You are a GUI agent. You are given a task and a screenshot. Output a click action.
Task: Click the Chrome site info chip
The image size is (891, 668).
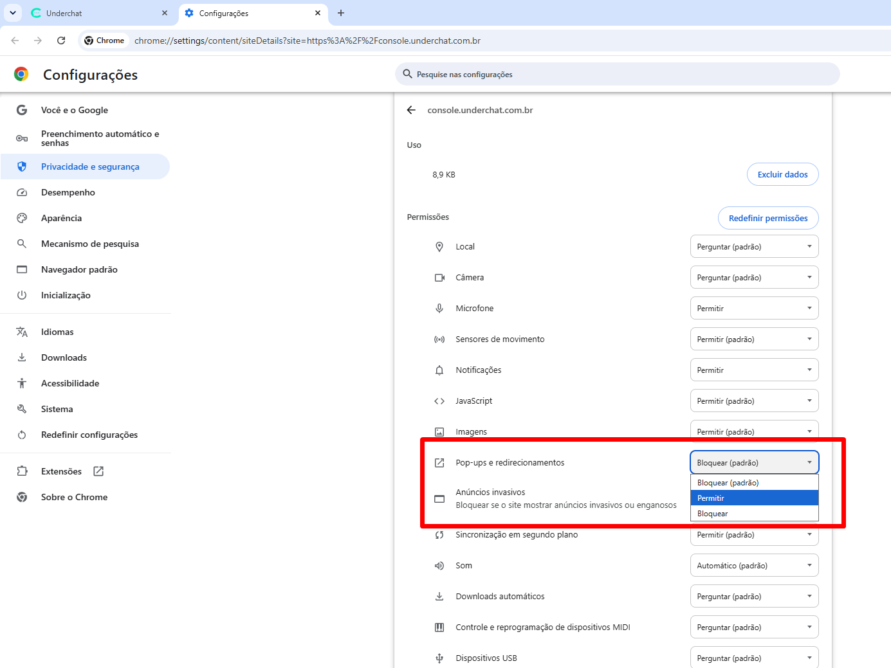[104, 41]
